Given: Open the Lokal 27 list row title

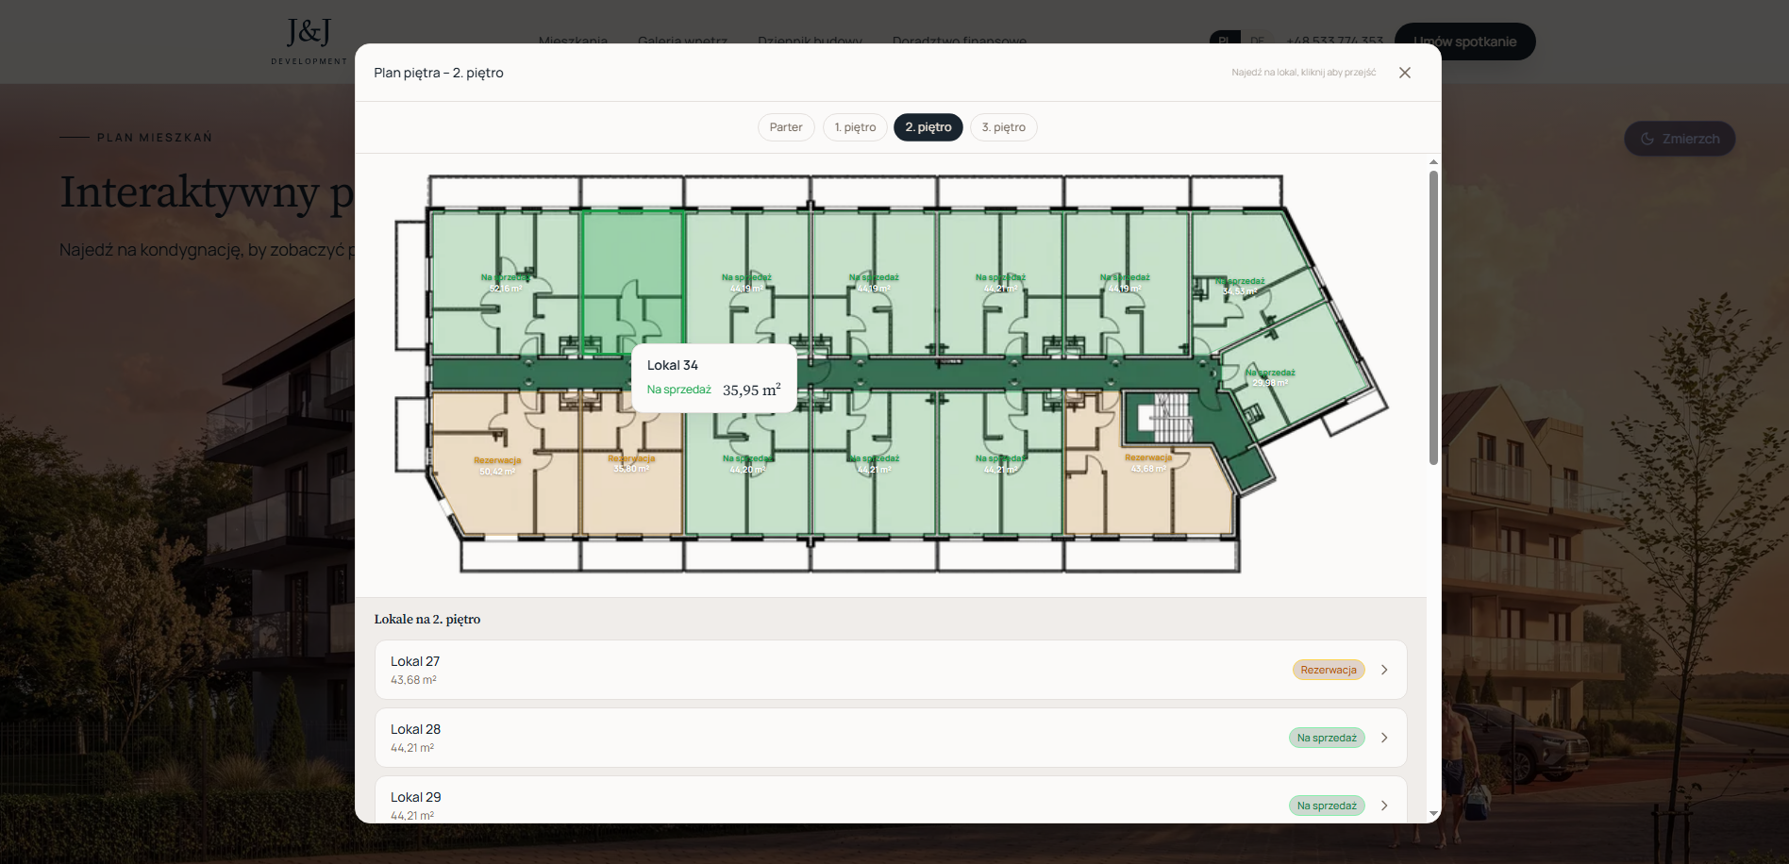Looking at the screenshot, I should (x=415, y=661).
